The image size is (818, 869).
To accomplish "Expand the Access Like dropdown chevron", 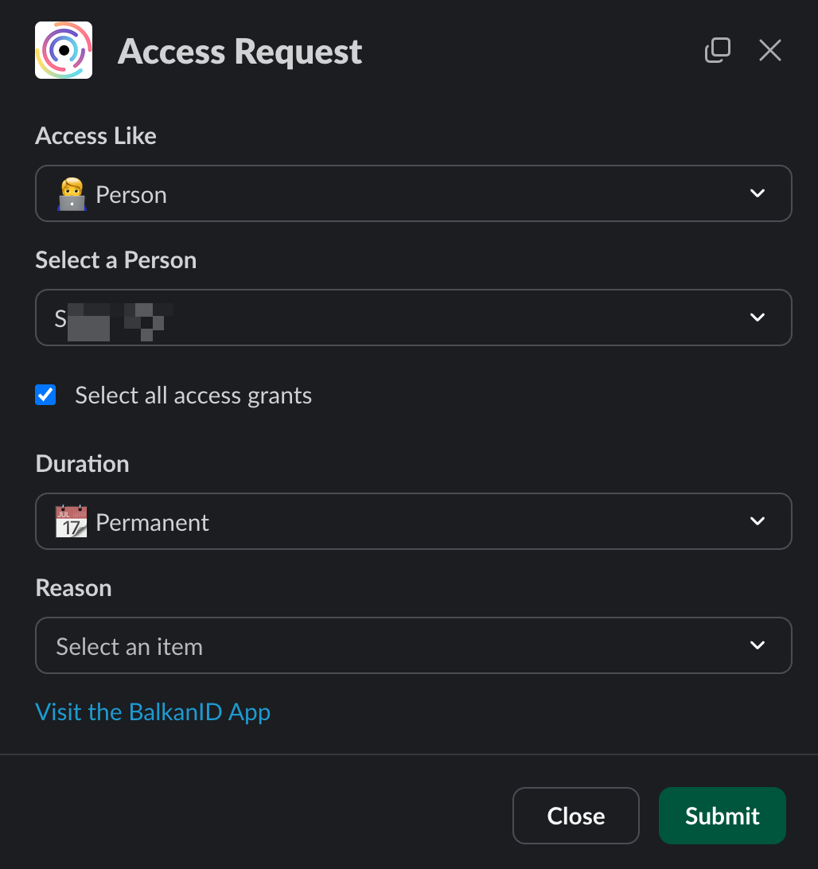I will click(x=757, y=193).
